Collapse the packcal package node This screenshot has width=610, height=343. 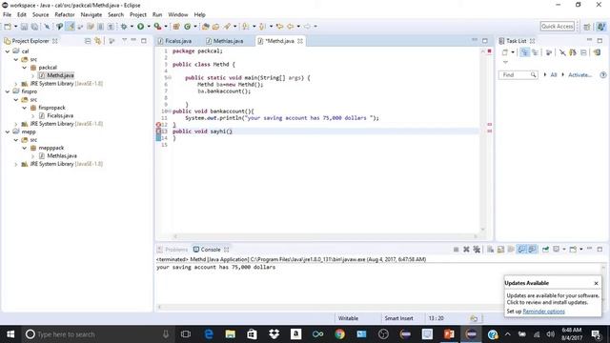pos(25,68)
